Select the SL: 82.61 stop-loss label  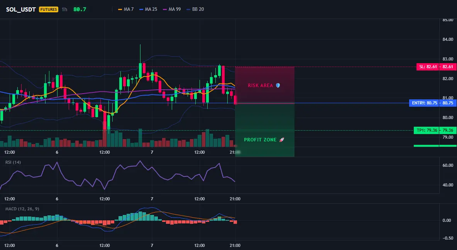(x=428, y=67)
